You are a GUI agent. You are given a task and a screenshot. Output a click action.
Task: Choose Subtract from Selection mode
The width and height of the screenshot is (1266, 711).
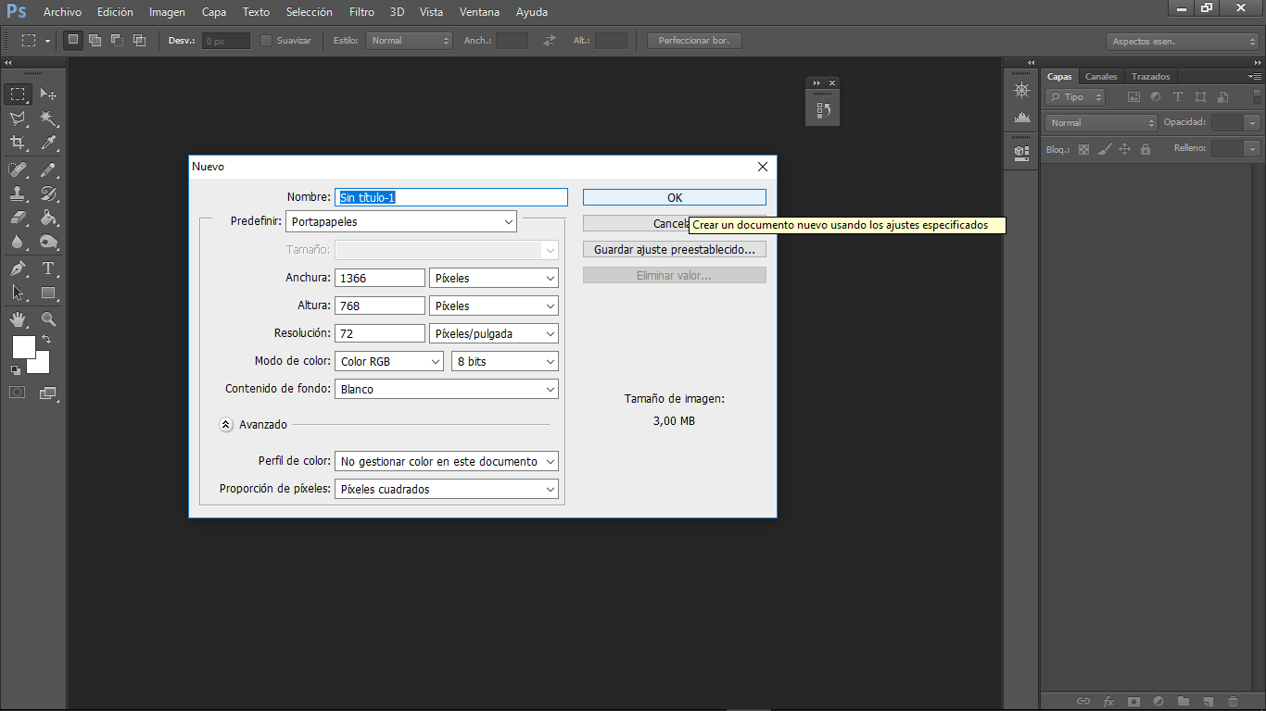117,40
